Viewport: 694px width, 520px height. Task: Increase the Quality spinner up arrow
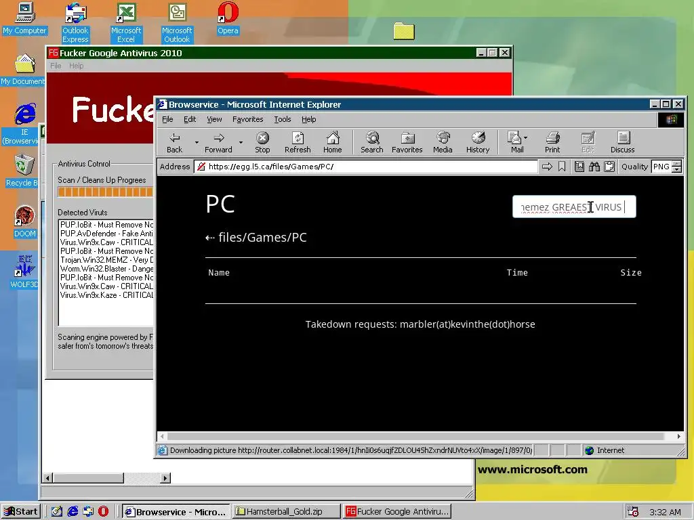click(677, 164)
